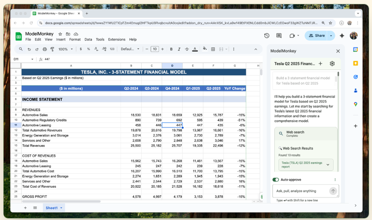Toggle italic formatting
The image size is (372, 220).
(179, 49)
